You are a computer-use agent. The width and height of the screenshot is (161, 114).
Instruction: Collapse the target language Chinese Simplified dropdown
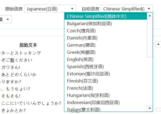(x=127, y=9)
